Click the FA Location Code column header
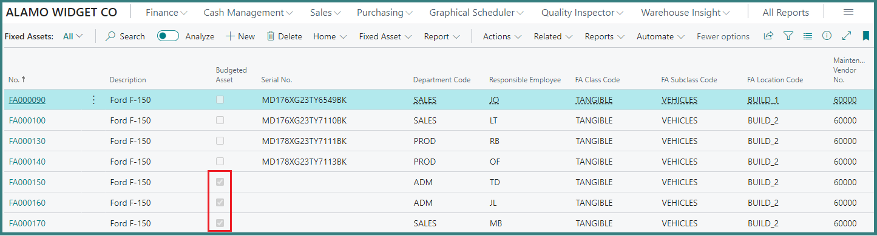The width and height of the screenshot is (877, 236). (x=775, y=80)
